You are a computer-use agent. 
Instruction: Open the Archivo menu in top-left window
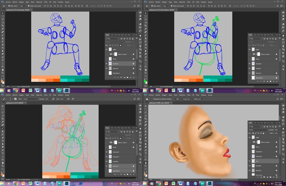point(8,2)
